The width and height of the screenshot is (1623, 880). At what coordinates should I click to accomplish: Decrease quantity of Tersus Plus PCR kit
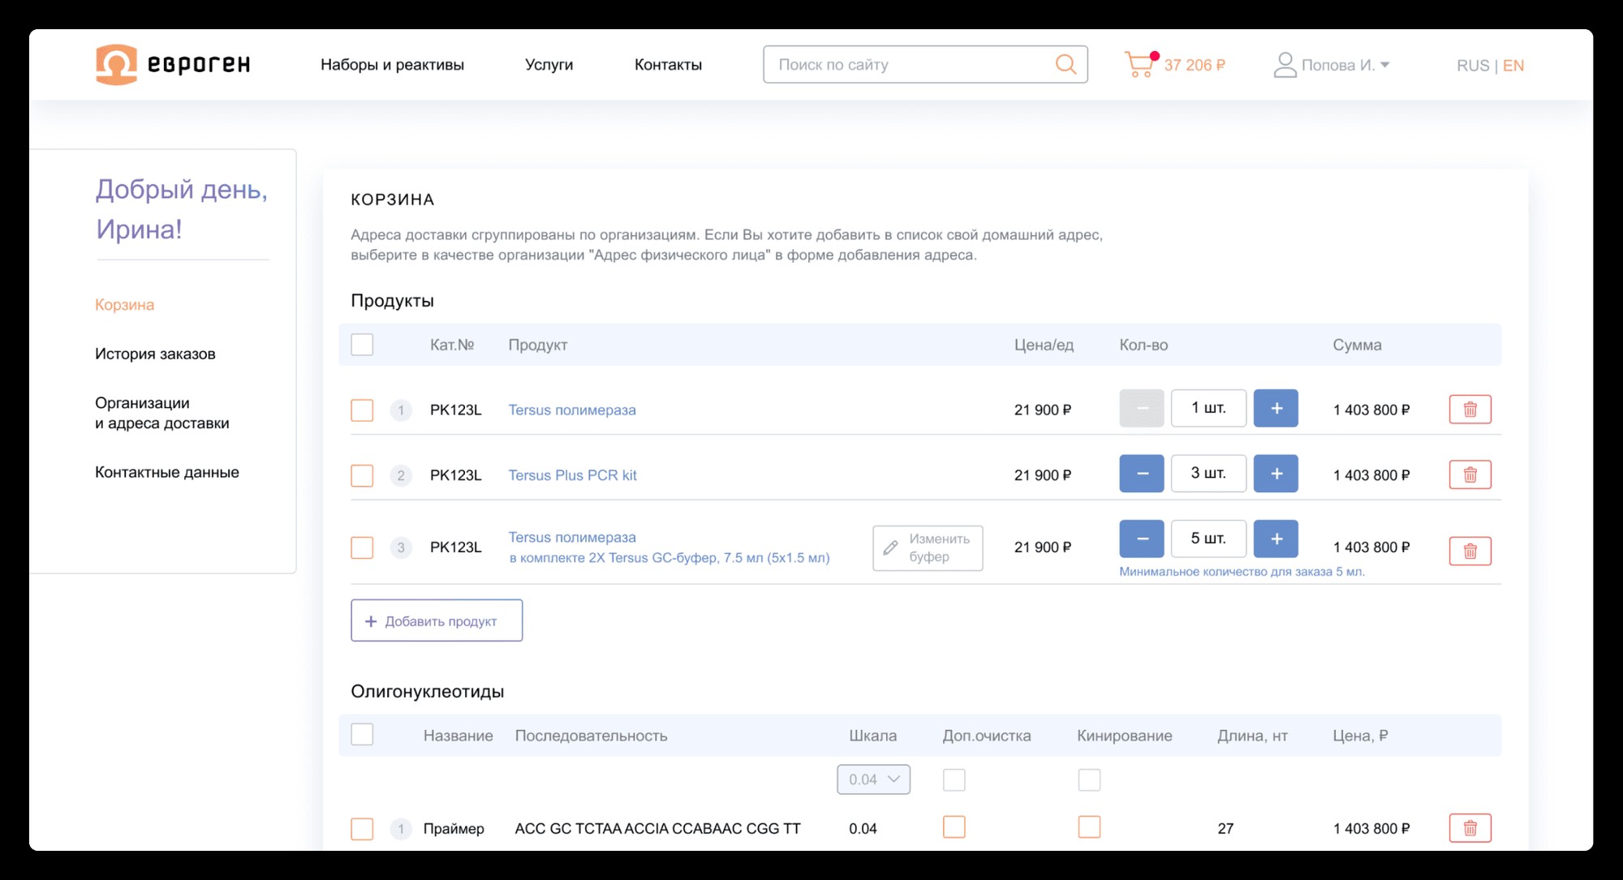(1142, 474)
